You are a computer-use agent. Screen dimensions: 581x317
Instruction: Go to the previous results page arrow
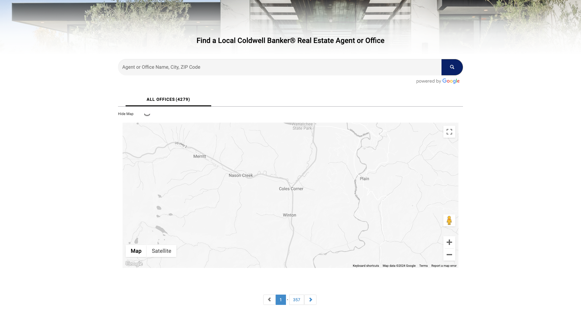[x=269, y=300]
